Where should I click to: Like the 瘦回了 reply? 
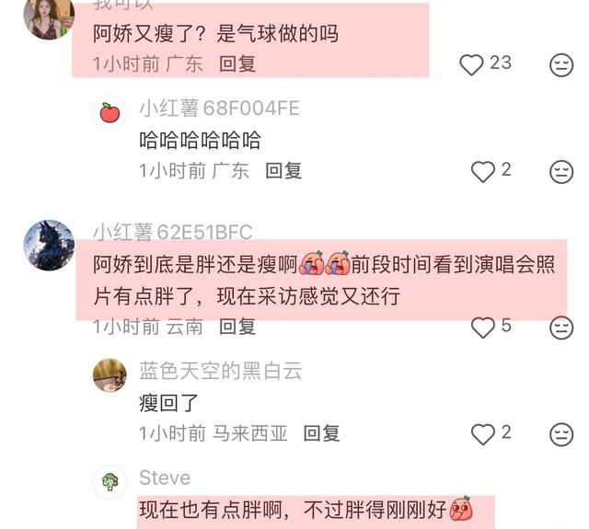482,434
